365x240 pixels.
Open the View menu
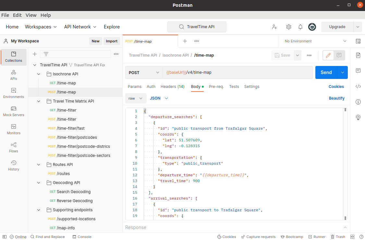click(31, 15)
